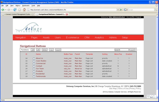Click the delete function button
159x102 pixels.
click(45, 50)
